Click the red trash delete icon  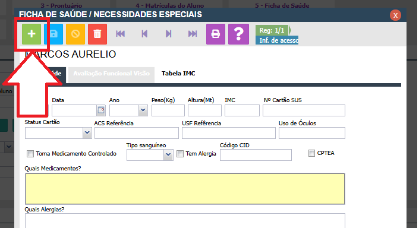coord(97,34)
